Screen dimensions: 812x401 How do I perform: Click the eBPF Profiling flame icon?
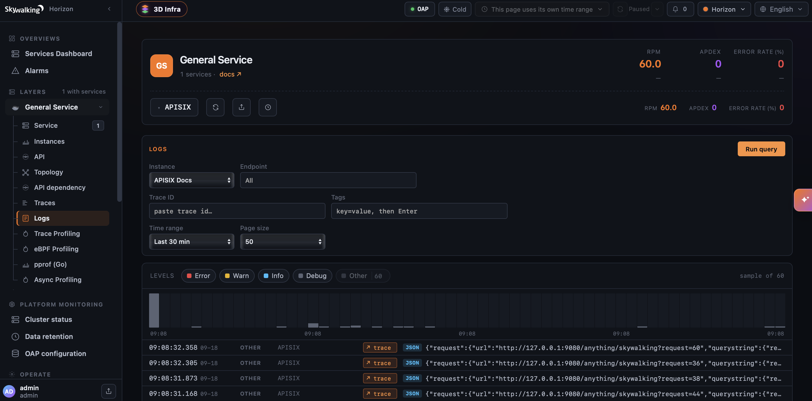26,249
